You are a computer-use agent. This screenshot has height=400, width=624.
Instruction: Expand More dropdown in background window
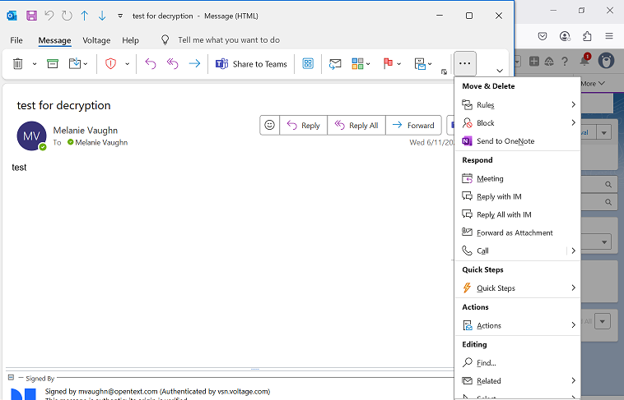click(593, 84)
